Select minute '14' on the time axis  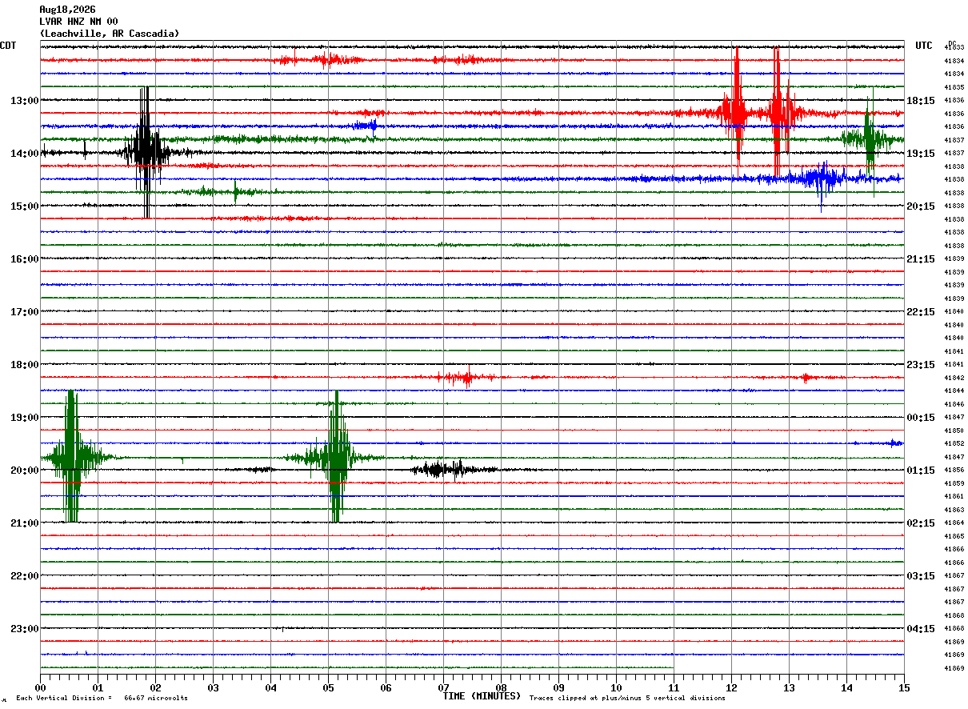tap(846, 687)
